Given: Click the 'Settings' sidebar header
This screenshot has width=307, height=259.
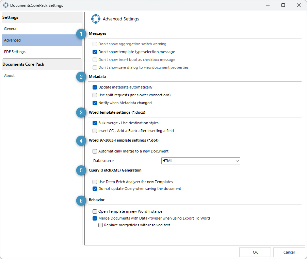Looking at the screenshot, I should click(10, 17).
